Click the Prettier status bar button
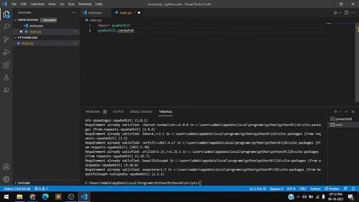 332,189
